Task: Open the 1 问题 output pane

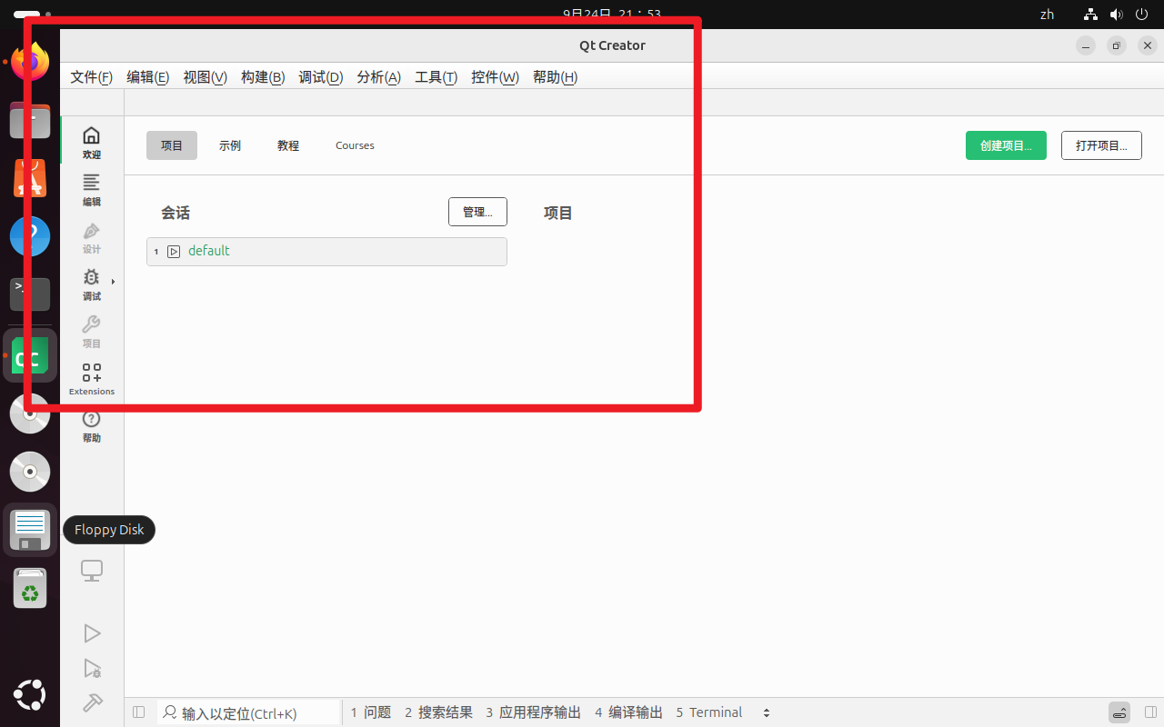Action: tap(371, 712)
